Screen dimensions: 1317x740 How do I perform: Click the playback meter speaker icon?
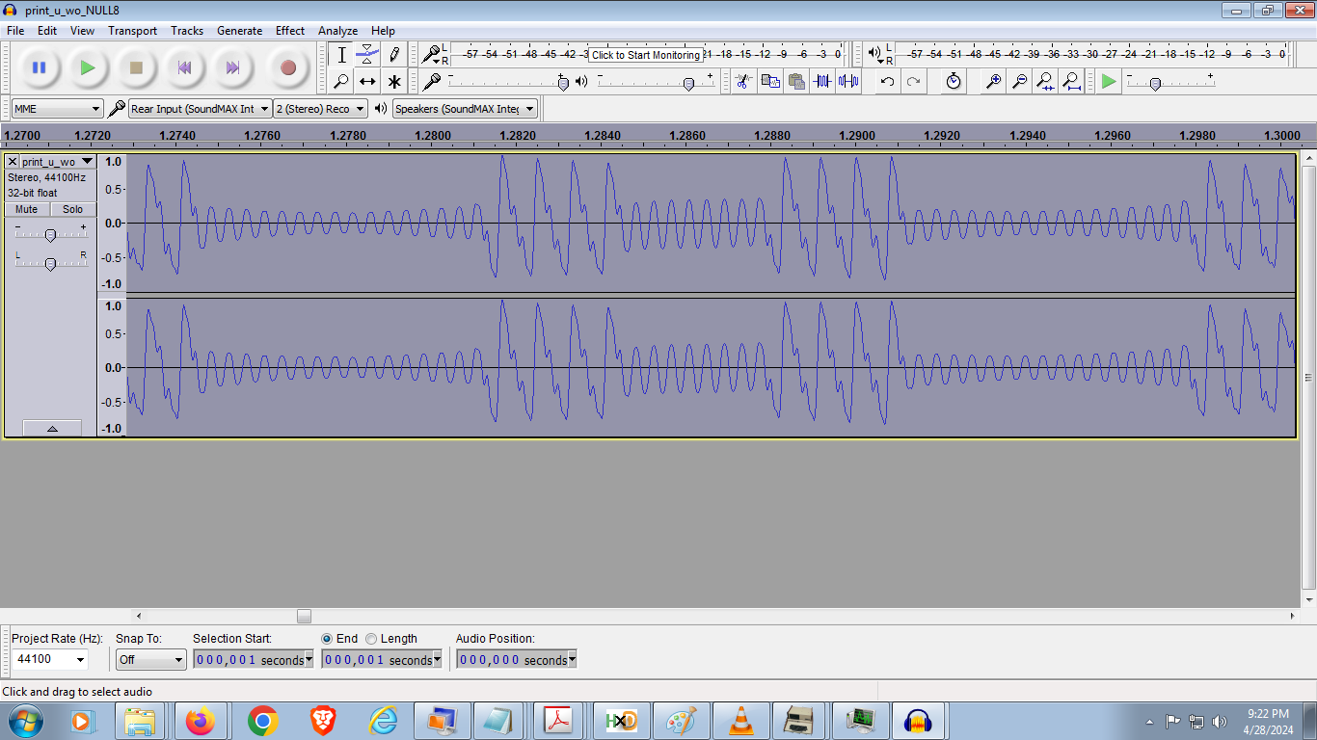[874, 54]
